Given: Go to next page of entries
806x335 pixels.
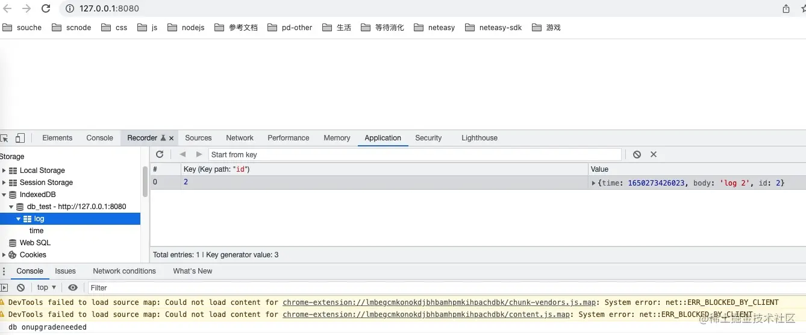Looking at the screenshot, I should [199, 154].
